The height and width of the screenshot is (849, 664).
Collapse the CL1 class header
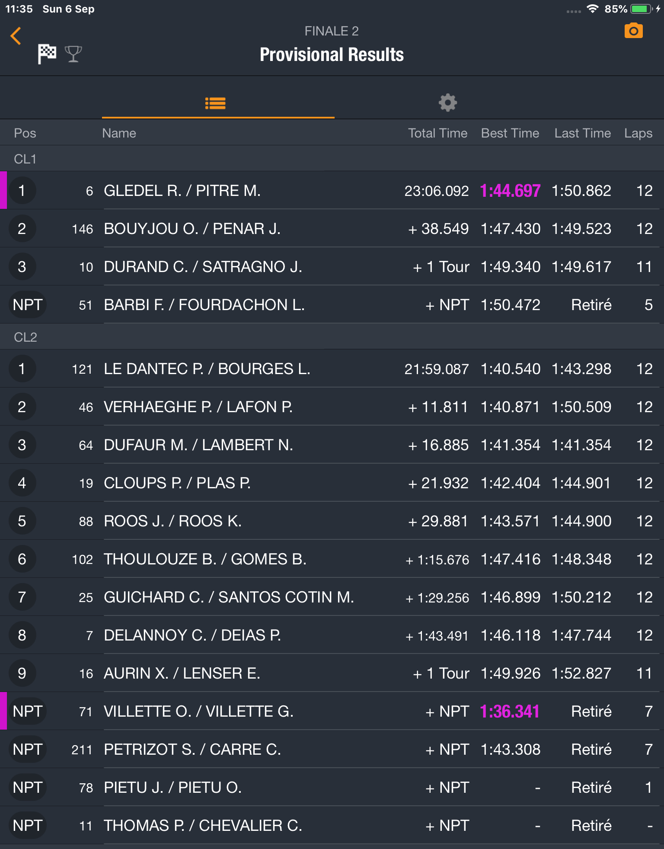(25, 159)
